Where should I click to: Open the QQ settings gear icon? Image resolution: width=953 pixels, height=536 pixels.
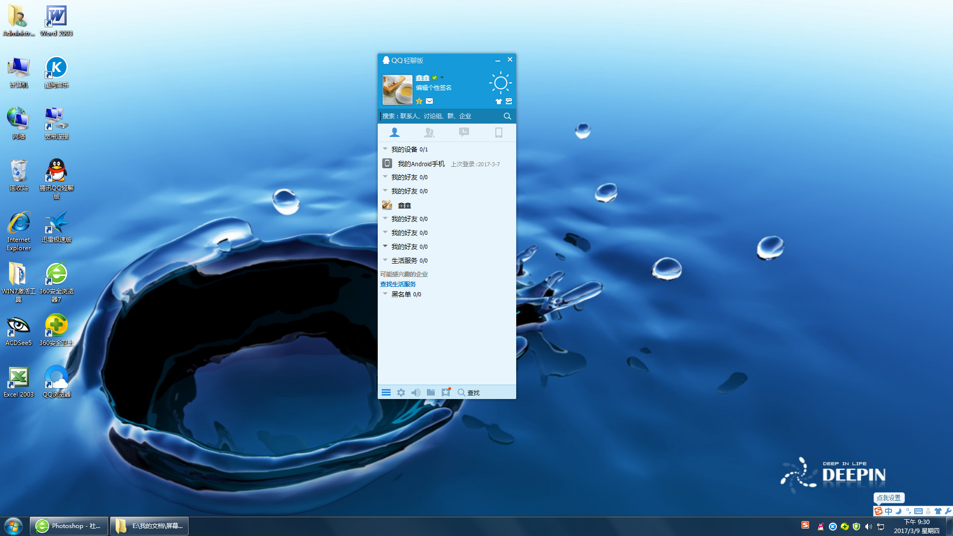(401, 392)
